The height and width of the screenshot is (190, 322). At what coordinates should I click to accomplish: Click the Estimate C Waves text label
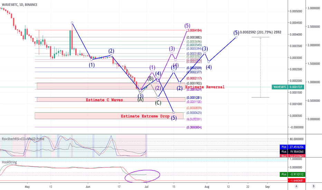click(x=104, y=100)
